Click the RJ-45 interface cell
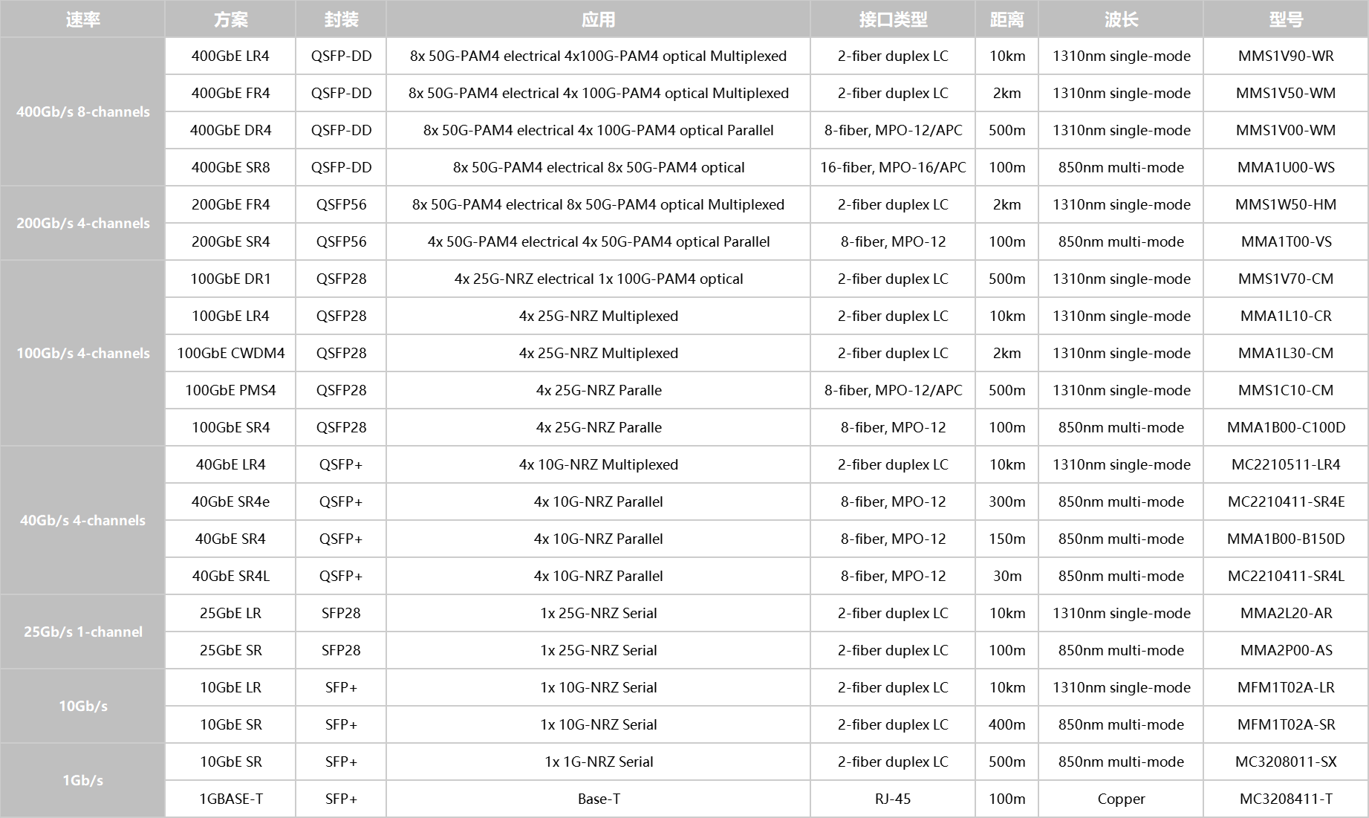This screenshot has height=818, width=1369. pos(893,799)
